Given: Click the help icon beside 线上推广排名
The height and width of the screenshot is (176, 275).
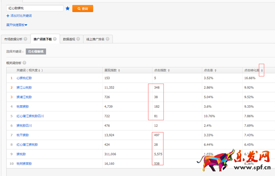Looking at the screenshot, I should click(x=107, y=39).
